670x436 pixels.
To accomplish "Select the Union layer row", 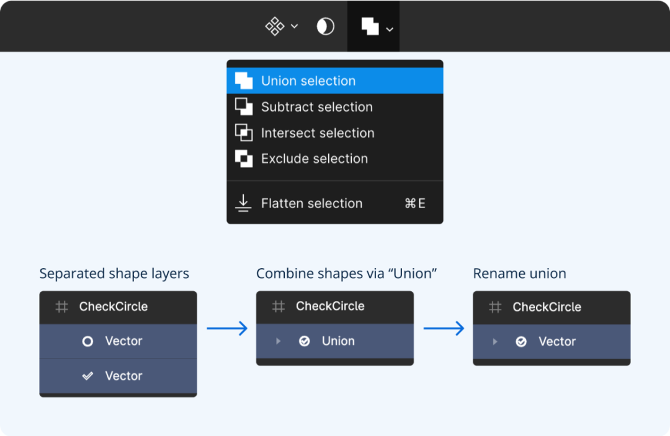I will click(334, 341).
